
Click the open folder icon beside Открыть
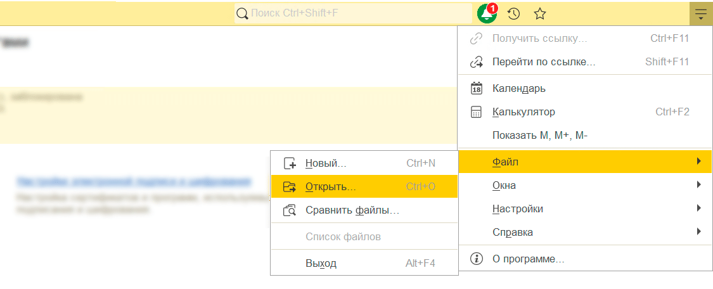[x=290, y=187]
